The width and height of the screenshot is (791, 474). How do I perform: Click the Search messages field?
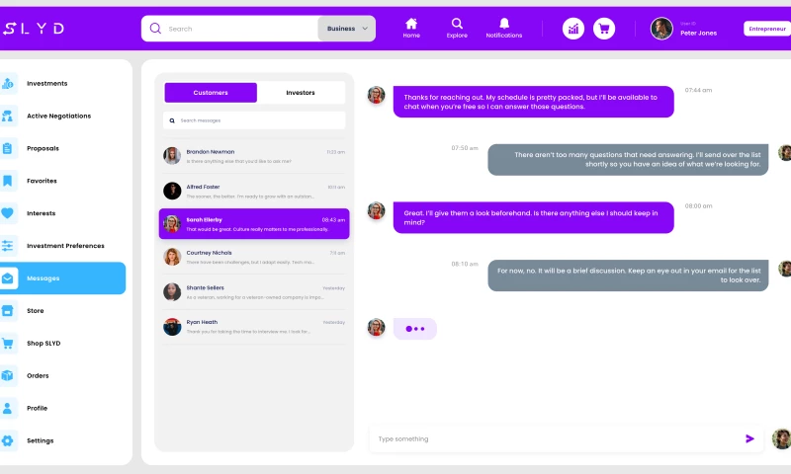point(254,120)
